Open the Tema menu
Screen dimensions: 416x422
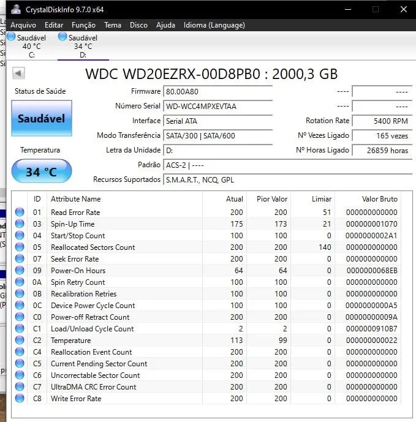(113, 25)
